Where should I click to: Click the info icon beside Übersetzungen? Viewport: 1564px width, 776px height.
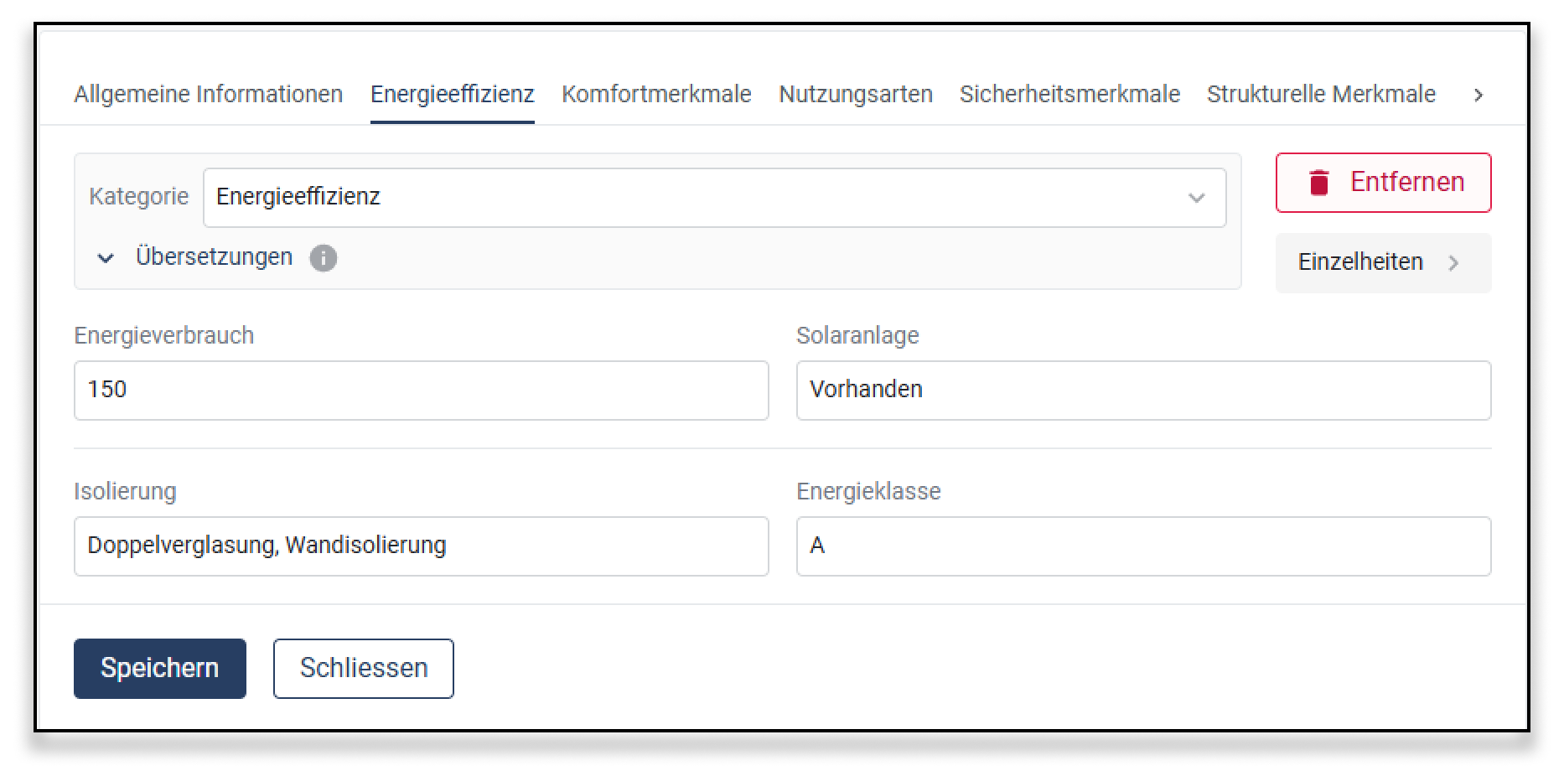click(323, 258)
